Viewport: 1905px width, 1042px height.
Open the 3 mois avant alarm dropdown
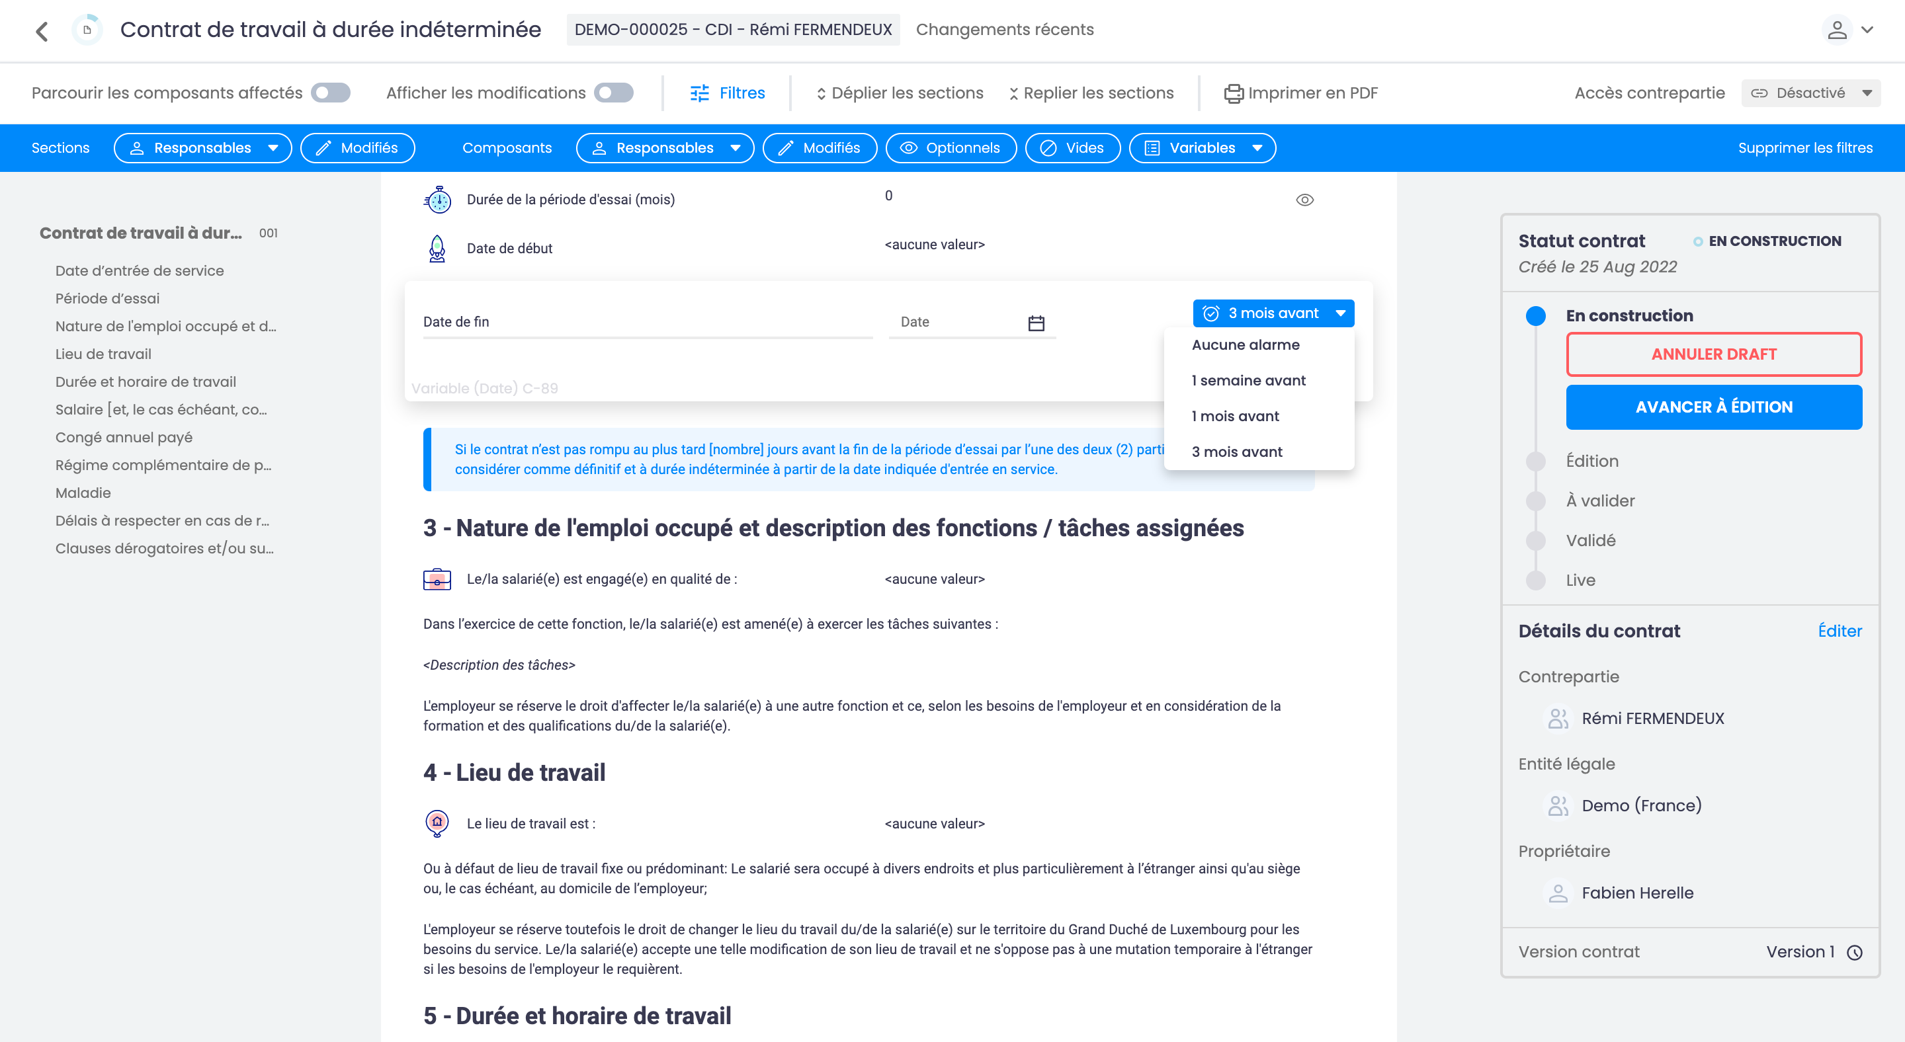(1273, 313)
